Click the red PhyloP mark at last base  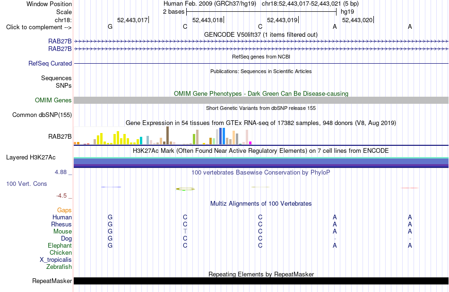click(410, 188)
